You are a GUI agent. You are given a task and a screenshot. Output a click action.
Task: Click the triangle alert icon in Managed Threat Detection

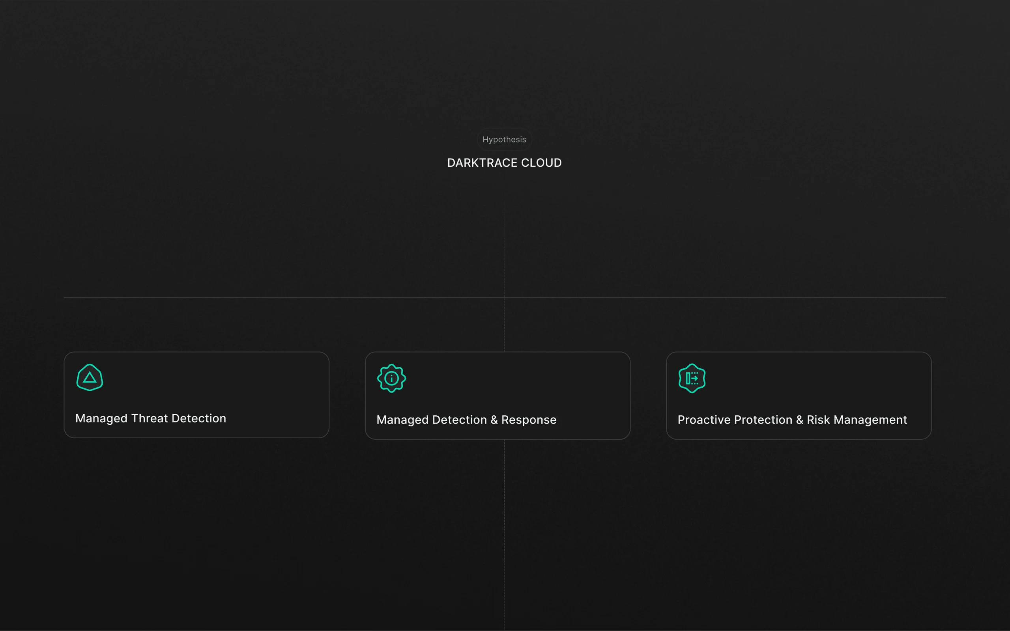coord(90,378)
